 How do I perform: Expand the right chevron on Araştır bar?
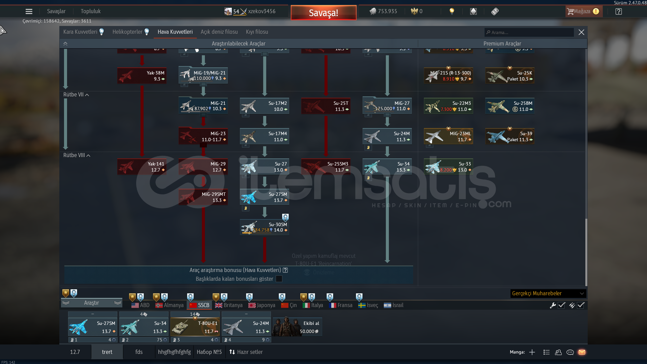[118, 303]
